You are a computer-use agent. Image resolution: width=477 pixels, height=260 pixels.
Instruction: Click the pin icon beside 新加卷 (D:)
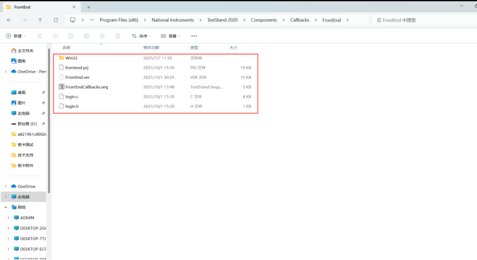(43, 124)
